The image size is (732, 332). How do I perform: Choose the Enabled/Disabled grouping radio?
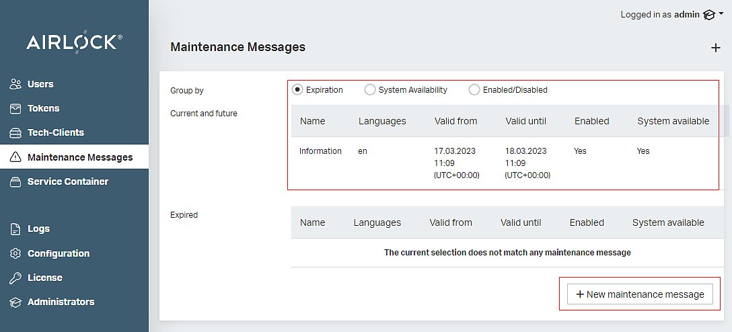(x=474, y=90)
